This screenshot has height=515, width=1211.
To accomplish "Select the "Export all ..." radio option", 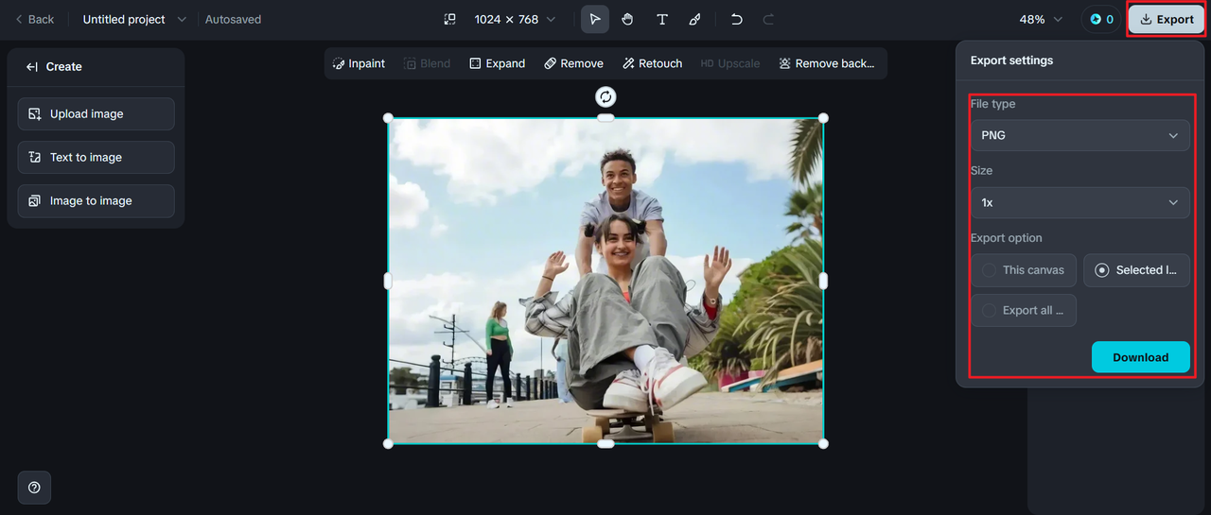I will point(1024,310).
